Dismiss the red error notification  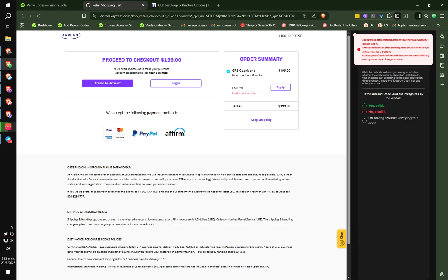click(355, 35)
